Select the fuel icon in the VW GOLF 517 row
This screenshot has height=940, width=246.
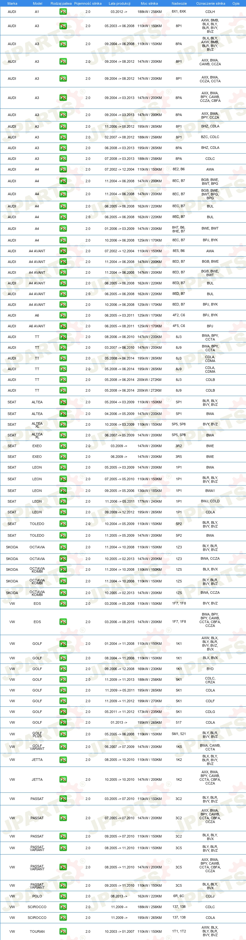[63, 722]
